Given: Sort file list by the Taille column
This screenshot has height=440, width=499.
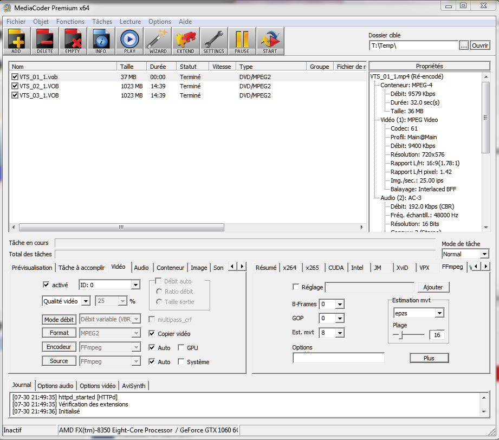Looking at the screenshot, I should [132, 67].
